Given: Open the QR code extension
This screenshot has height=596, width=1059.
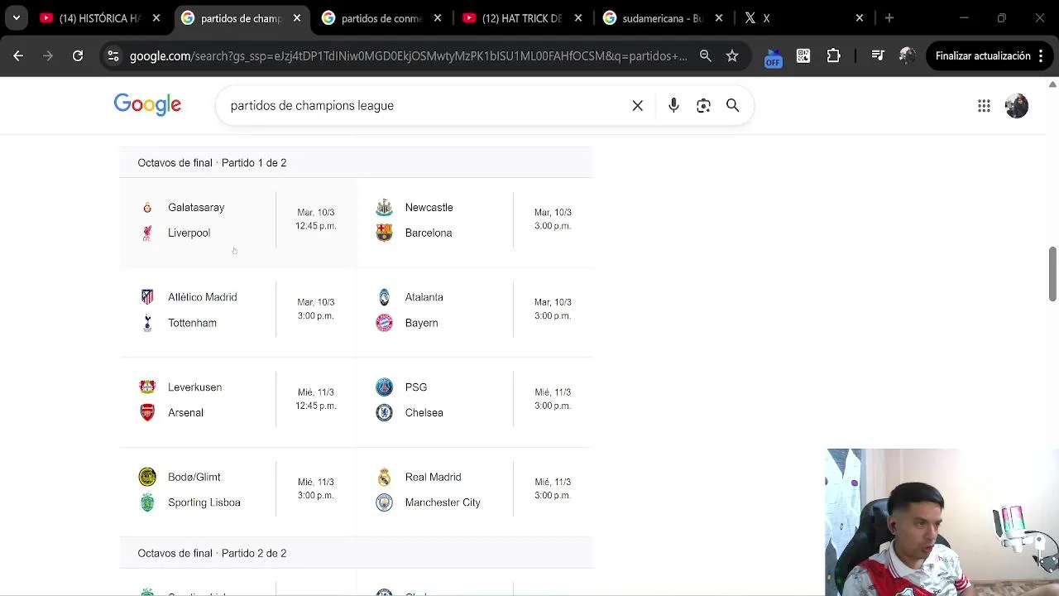Looking at the screenshot, I should (x=803, y=56).
